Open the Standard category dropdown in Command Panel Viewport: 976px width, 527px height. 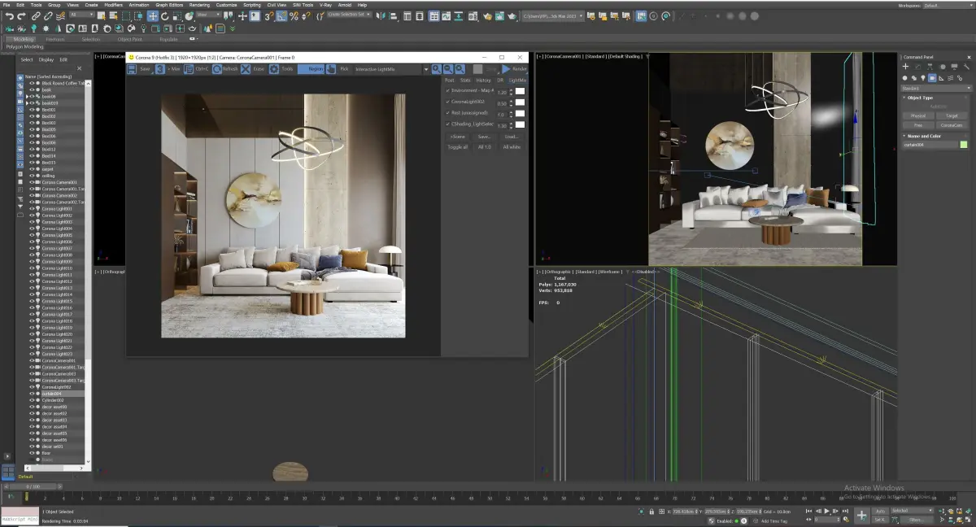[x=935, y=88]
